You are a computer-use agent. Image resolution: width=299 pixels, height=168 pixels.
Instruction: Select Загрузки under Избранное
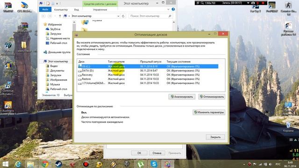pyautogui.click(x=56, y=34)
